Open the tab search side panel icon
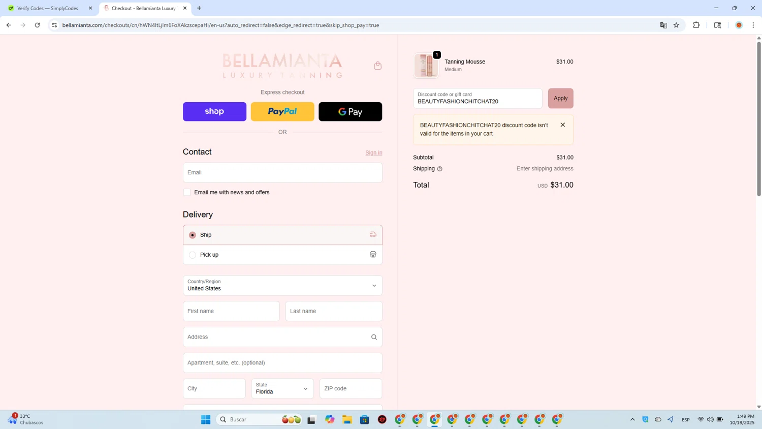This screenshot has width=762, height=429. click(717, 25)
